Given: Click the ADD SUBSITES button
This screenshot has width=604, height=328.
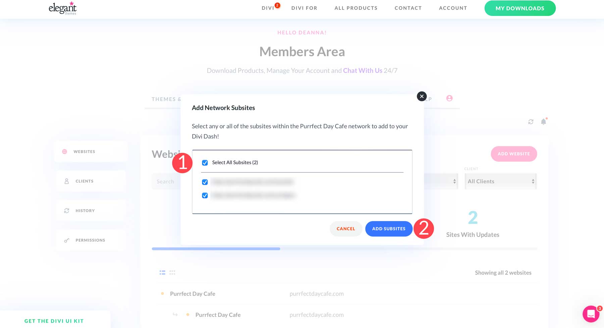Looking at the screenshot, I should 389,228.
